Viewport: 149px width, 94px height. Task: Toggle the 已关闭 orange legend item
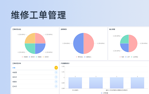coord(45,57)
